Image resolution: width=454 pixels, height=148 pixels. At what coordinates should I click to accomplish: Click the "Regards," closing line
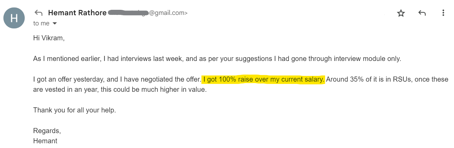pyautogui.click(x=47, y=130)
